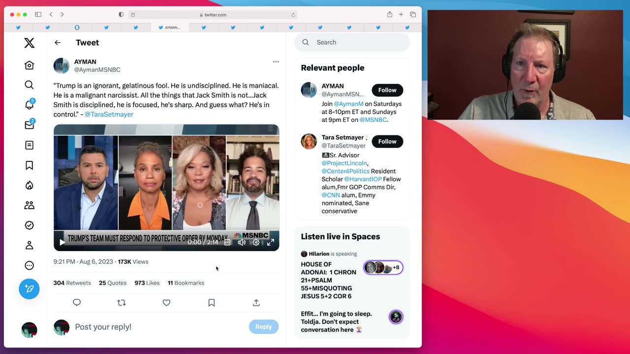Open the @MSNBC link in AYMAN's bio
This screenshot has height=354, width=630.
click(x=373, y=120)
